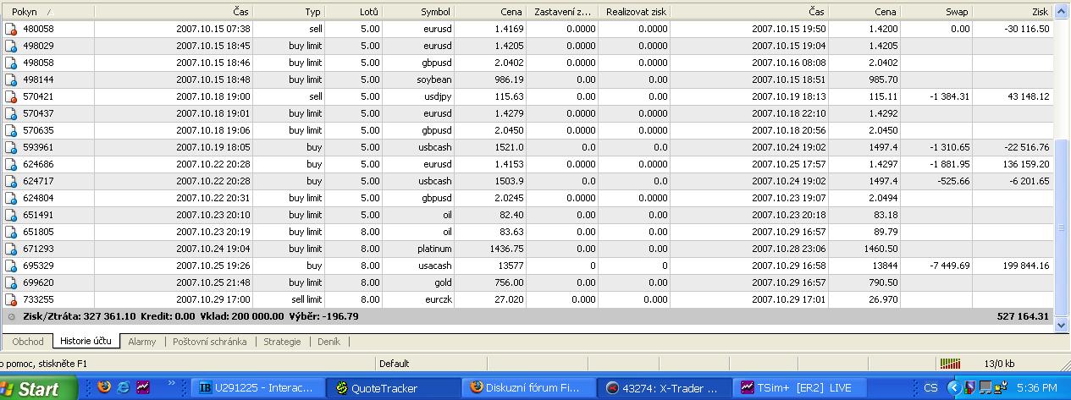The image size is (1071, 400).
Task: Select the eurczk symbol cell
Action: 421,299
